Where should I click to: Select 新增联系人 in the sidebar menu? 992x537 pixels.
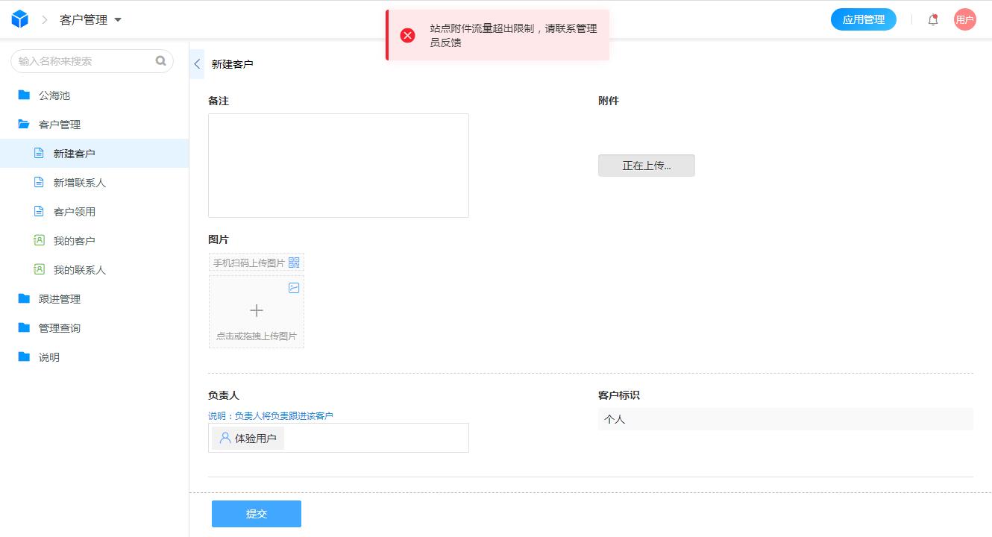click(x=80, y=182)
